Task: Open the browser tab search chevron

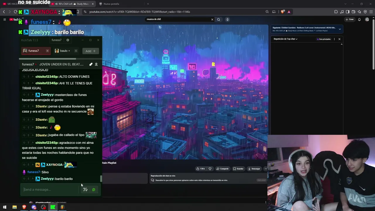Action: coord(345,4)
